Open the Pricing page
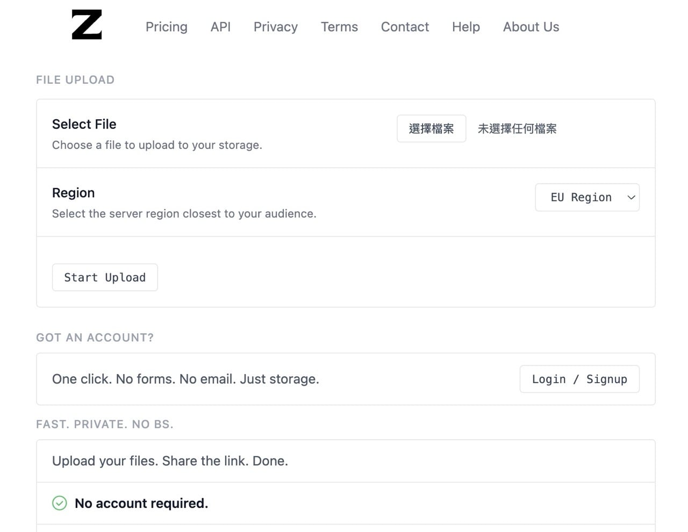The image size is (688, 532). tap(166, 26)
